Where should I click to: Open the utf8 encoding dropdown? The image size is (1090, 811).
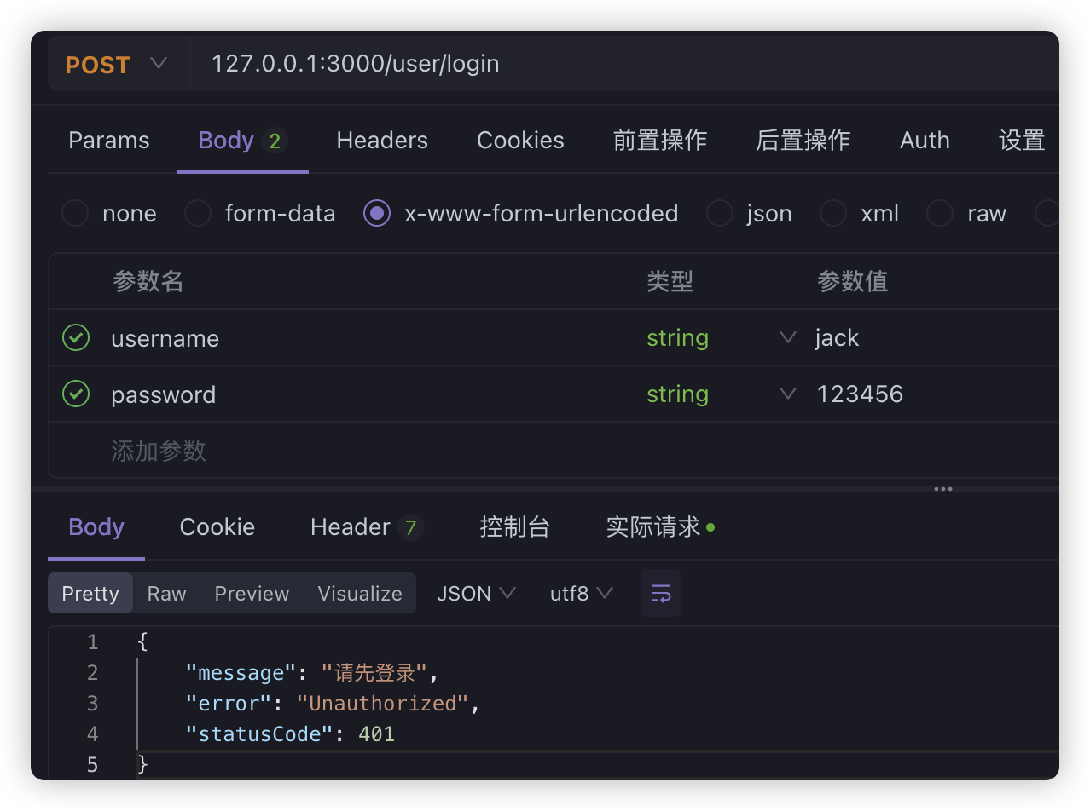pyautogui.click(x=581, y=594)
